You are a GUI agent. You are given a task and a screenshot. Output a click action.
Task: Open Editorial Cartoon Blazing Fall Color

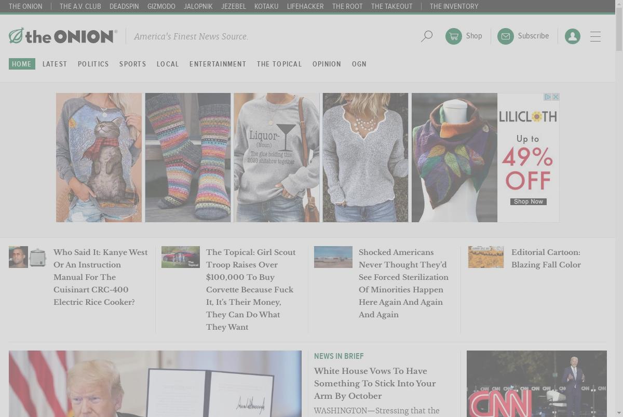coord(546,258)
